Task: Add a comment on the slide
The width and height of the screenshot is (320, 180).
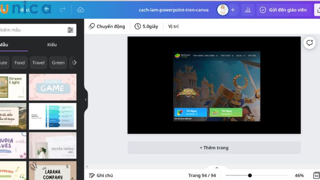Action: point(310,43)
